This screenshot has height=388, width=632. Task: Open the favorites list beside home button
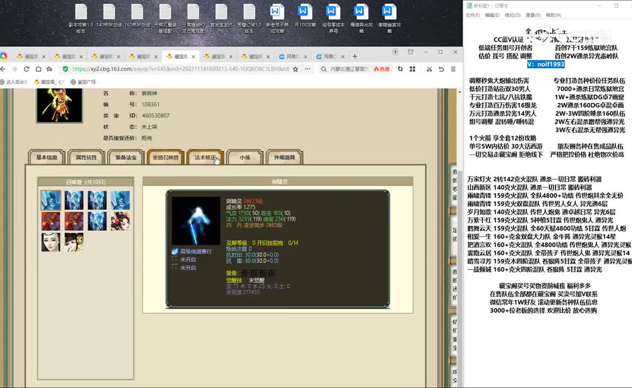point(49,69)
